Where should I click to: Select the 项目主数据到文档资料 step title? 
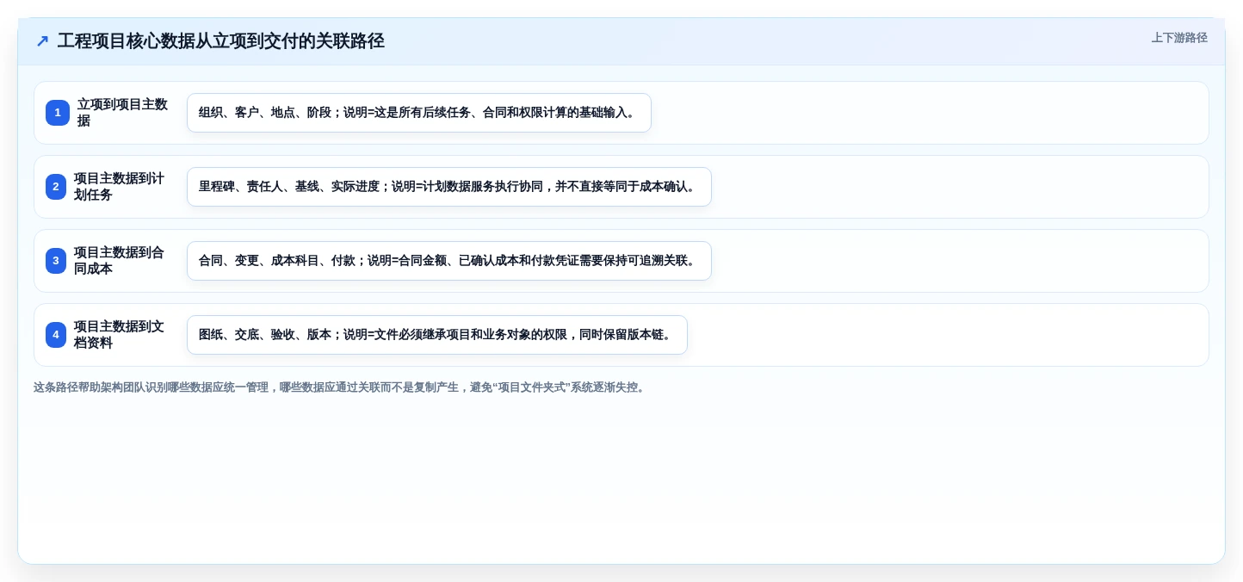(x=120, y=335)
